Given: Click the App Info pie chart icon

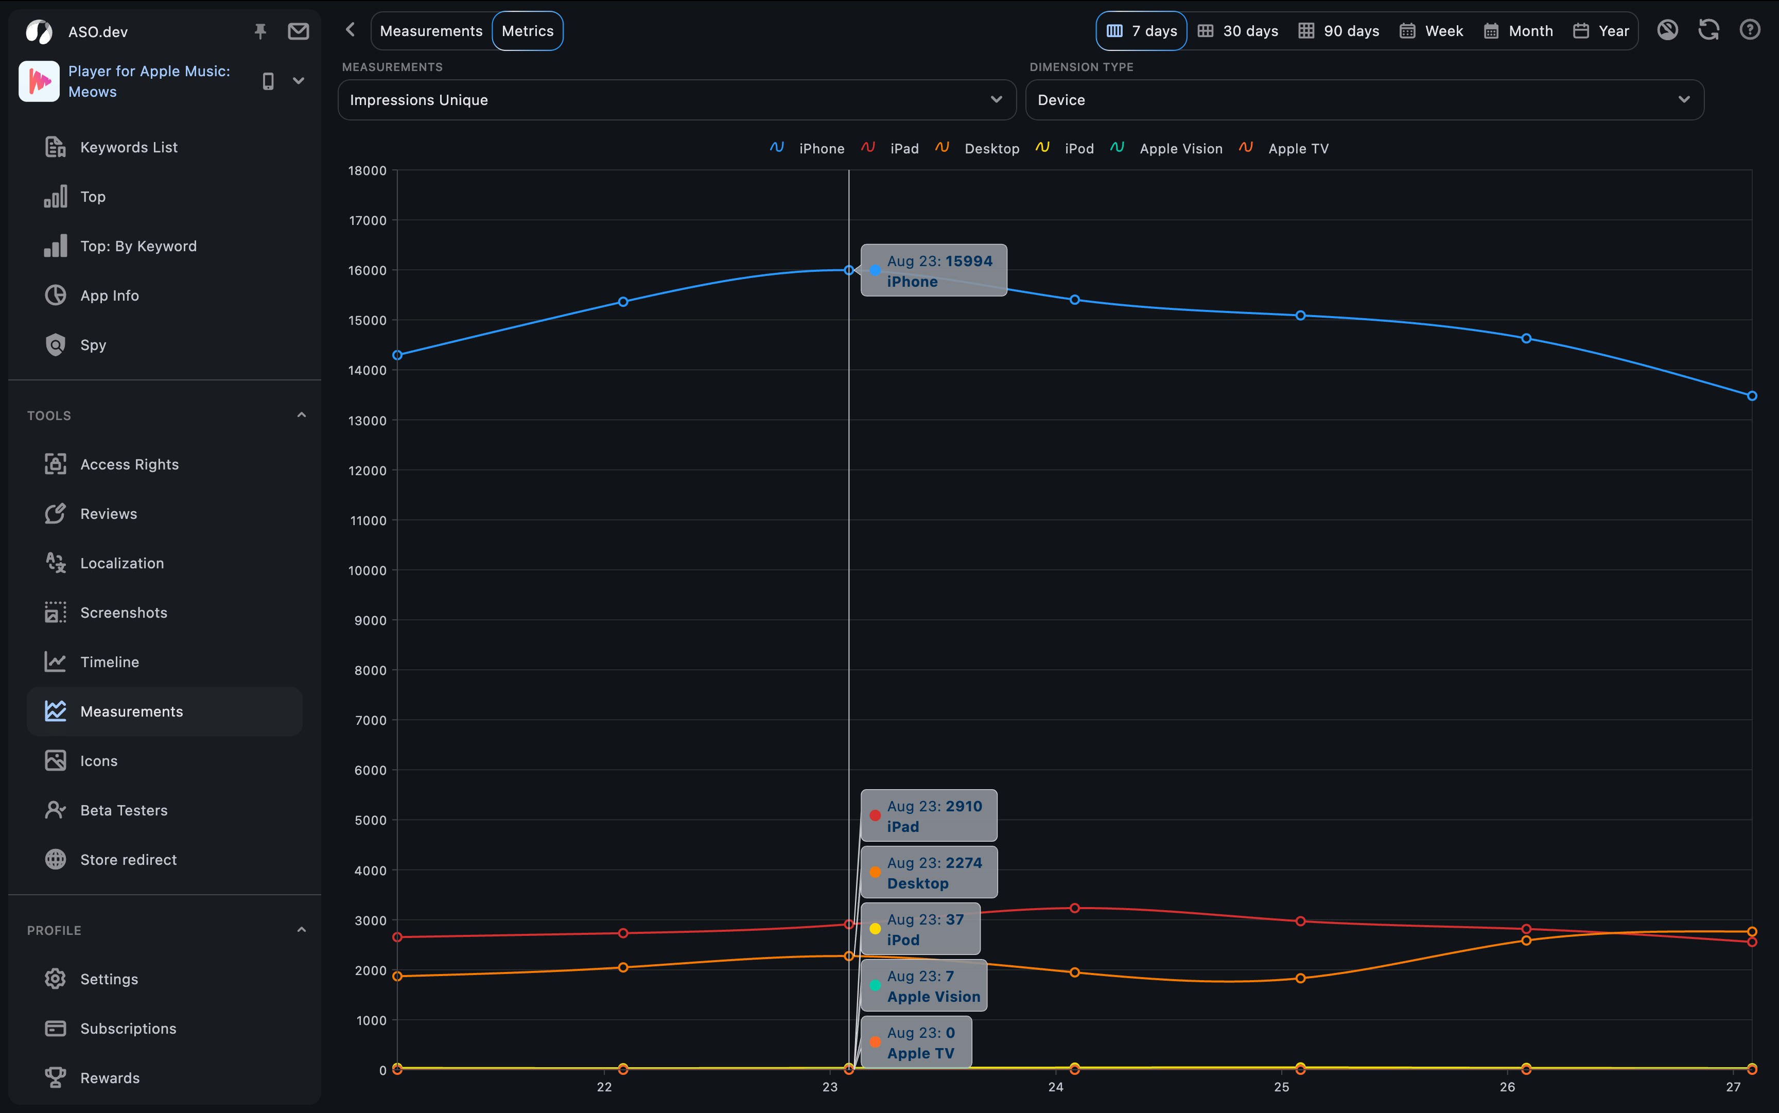Looking at the screenshot, I should pyautogui.click(x=55, y=295).
